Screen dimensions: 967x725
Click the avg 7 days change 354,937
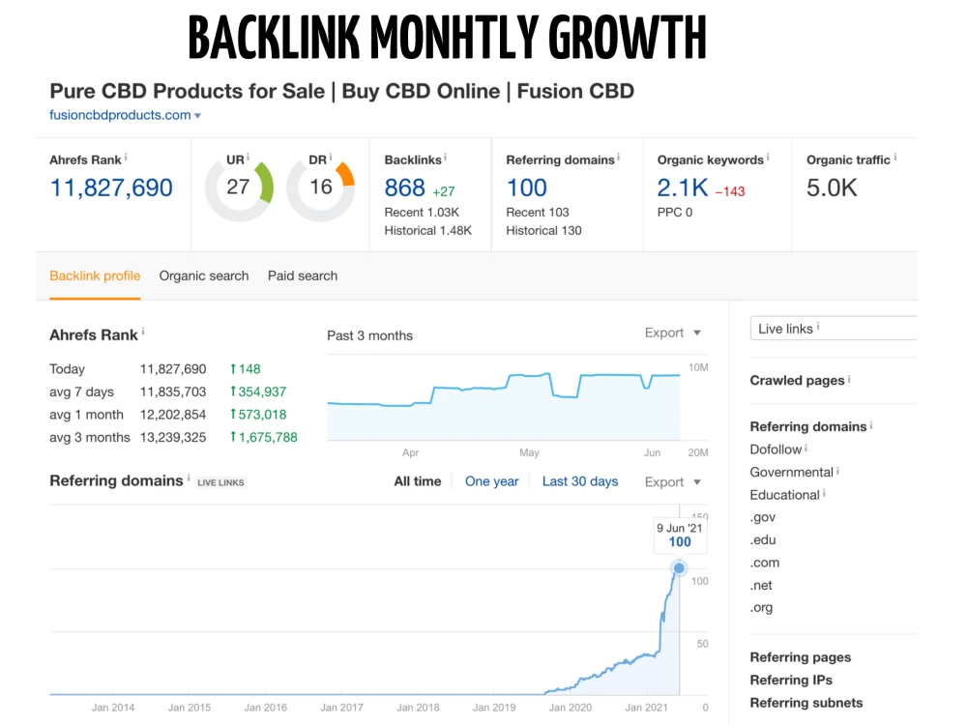(258, 392)
